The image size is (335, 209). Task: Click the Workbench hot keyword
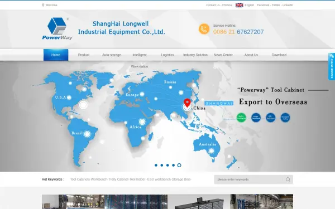point(99,179)
